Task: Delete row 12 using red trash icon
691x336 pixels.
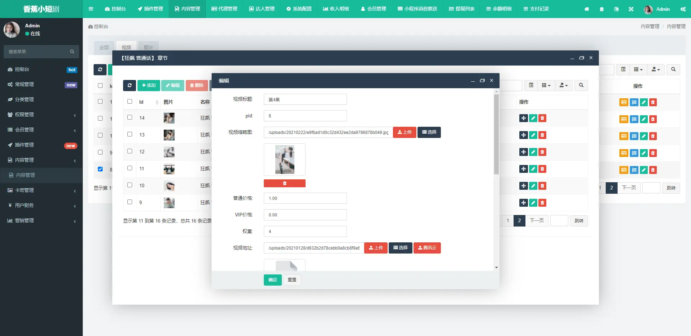Action: (542, 152)
